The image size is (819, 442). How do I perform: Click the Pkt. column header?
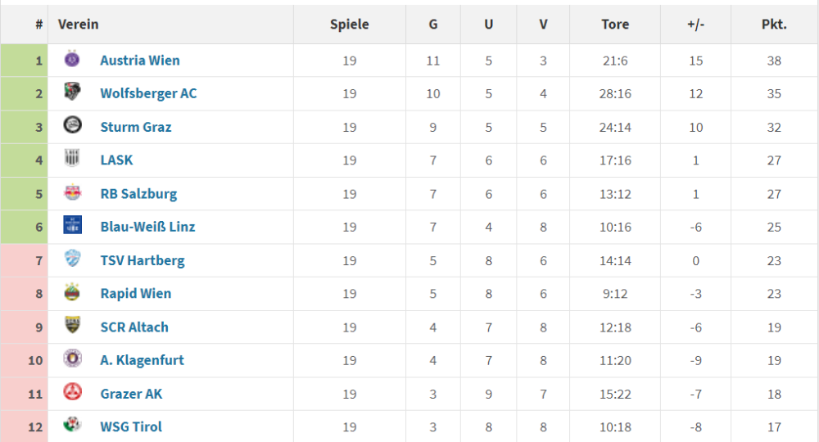[x=774, y=25]
